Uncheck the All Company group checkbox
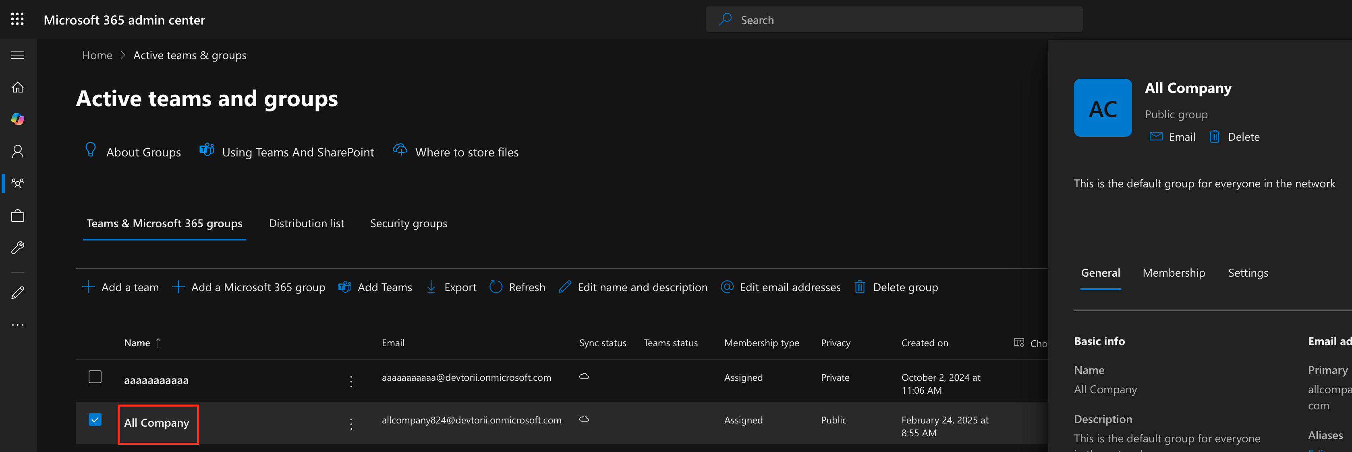The width and height of the screenshot is (1352, 452). point(95,419)
